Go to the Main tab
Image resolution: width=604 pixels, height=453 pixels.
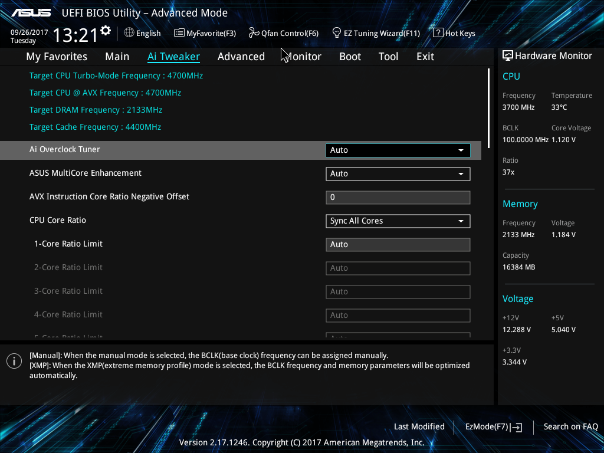[117, 57]
